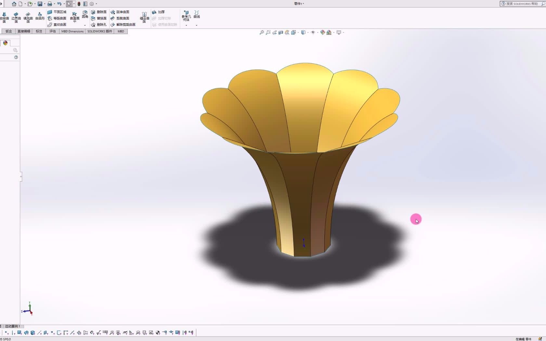The image size is (546, 341).
Task: Click the help question mark in left panel
Action: pyautogui.click(x=16, y=57)
